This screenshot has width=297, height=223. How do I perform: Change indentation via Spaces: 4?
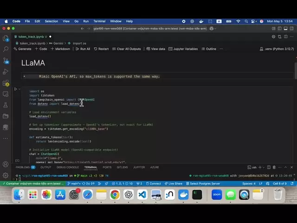pyautogui.click(x=249, y=184)
